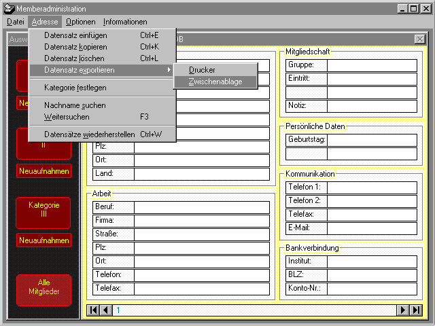Click into the E-Mail input field

pyautogui.click(x=372, y=228)
